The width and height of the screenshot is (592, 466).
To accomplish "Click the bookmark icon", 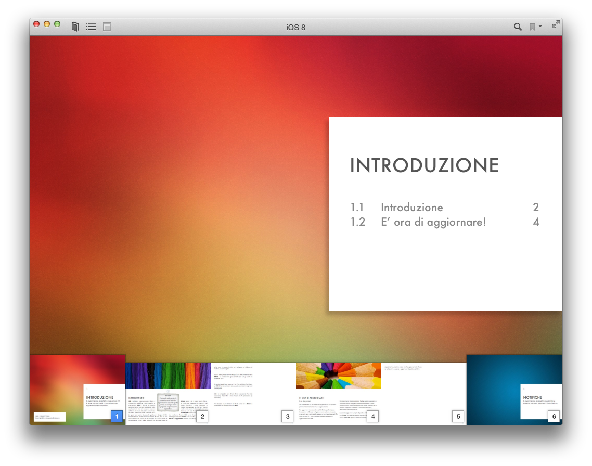I will tap(532, 27).
